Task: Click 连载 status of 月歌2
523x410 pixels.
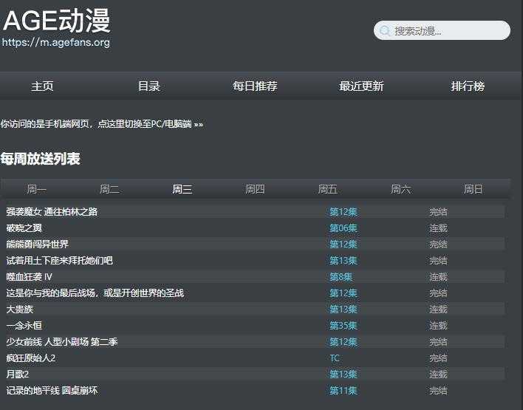Action: tap(438, 375)
